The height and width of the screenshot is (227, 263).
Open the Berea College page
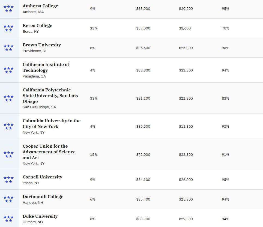(37, 25)
